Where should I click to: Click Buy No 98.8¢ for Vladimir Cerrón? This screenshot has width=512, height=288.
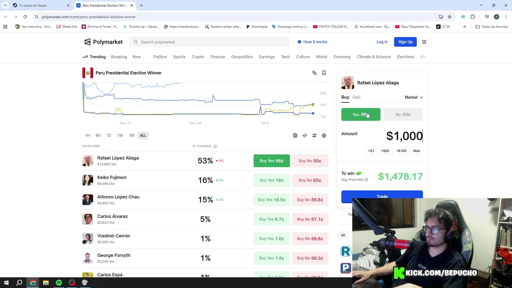tap(310, 238)
